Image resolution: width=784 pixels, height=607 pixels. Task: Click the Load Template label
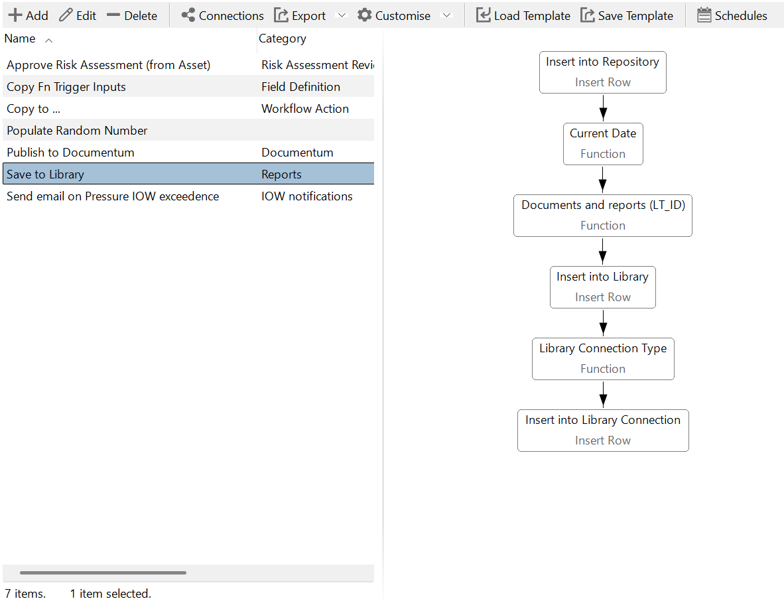point(532,16)
